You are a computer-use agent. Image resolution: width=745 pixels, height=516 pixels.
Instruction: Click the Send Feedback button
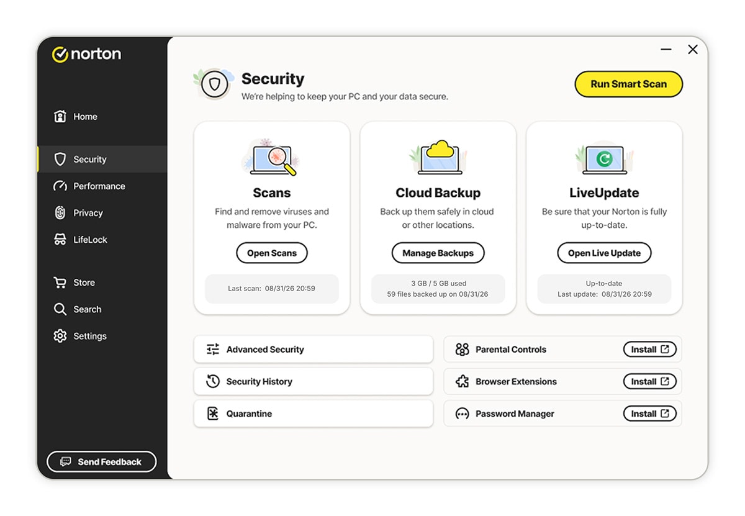click(x=102, y=461)
